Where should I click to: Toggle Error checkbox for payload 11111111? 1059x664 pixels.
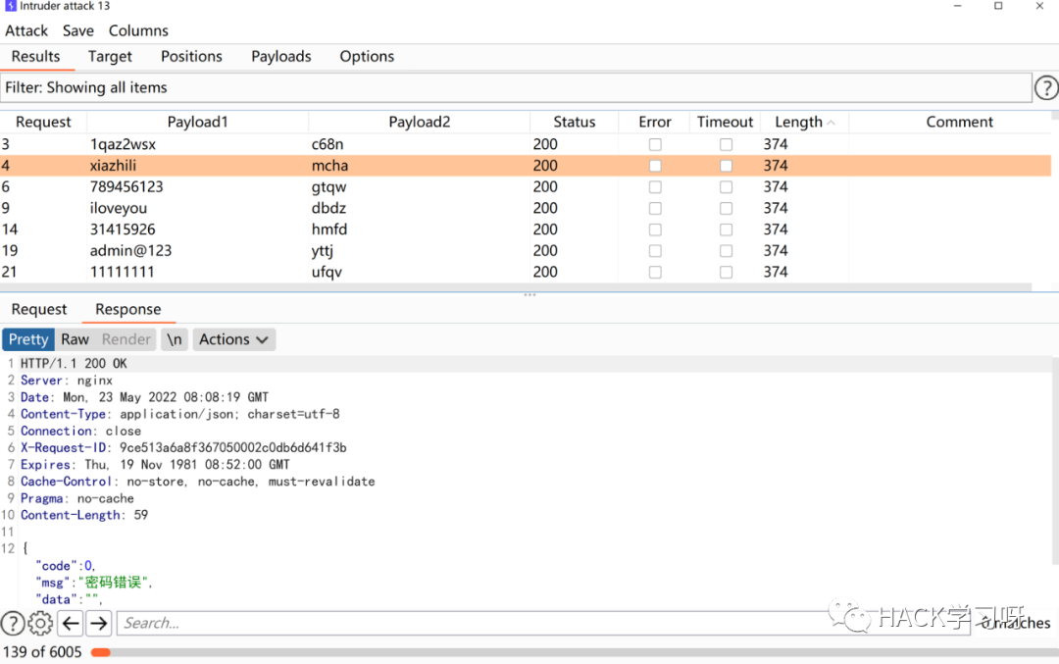pyautogui.click(x=655, y=273)
